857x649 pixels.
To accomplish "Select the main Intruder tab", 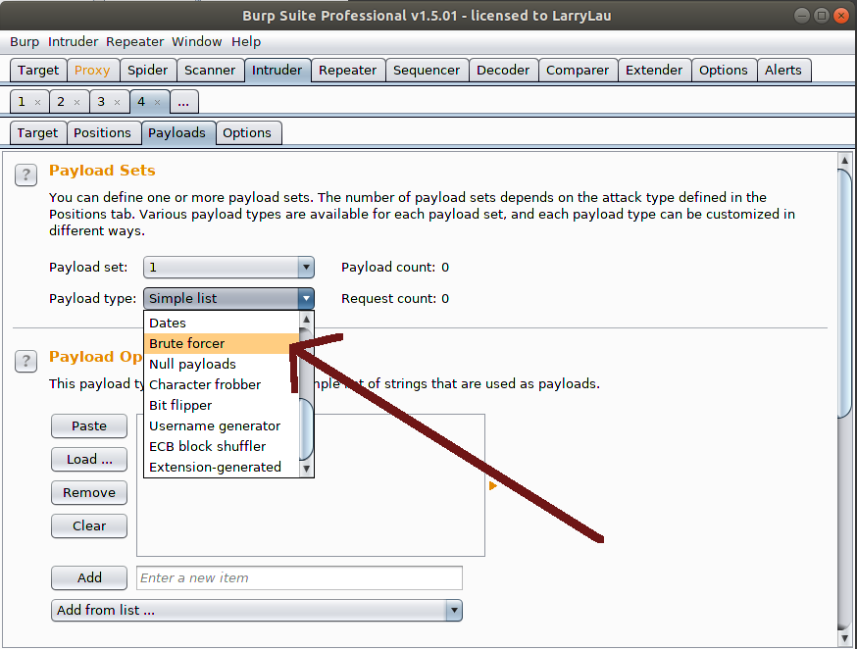I will (x=277, y=71).
